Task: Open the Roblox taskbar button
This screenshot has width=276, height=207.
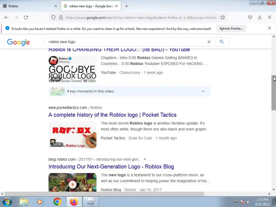Action: click(91, 202)
